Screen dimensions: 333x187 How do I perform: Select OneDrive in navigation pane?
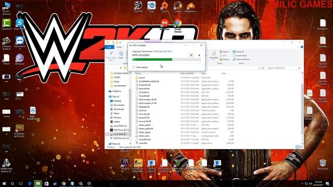(117, 91)
